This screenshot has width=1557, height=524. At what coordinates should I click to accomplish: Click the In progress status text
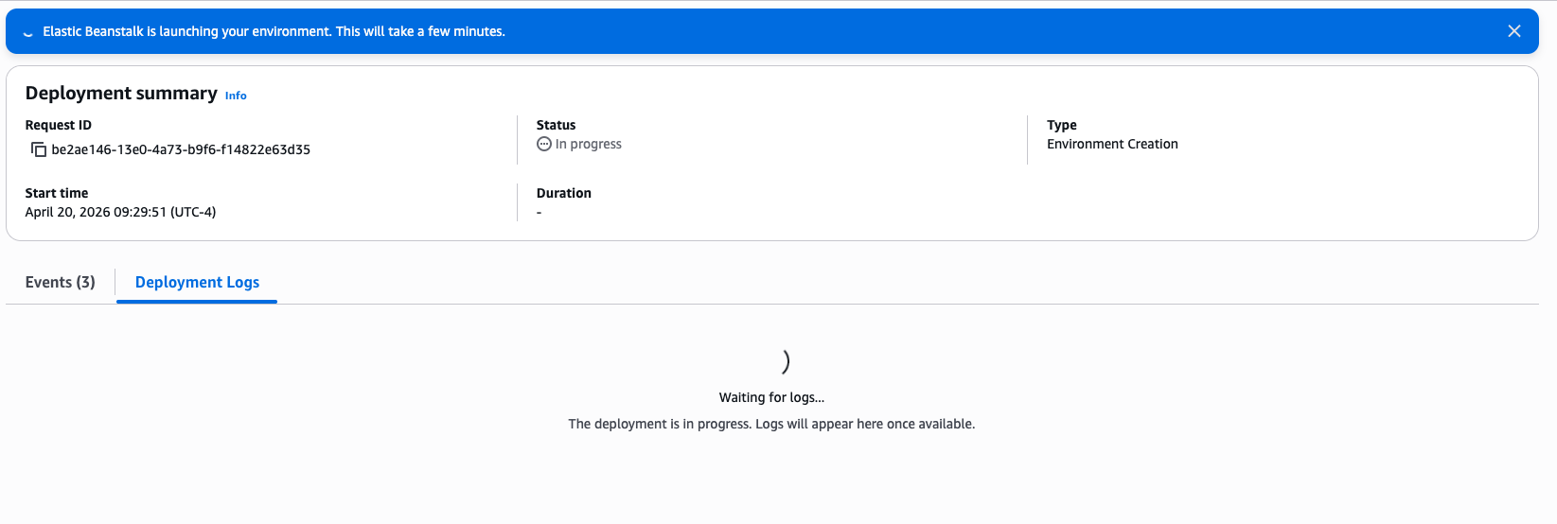tap(589, 144)
